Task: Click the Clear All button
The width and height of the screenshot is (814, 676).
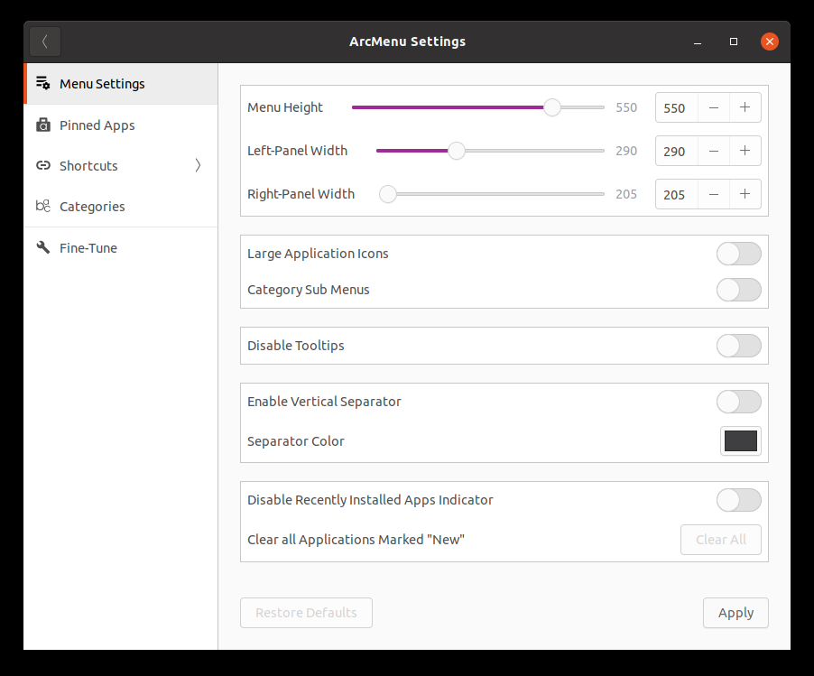Action: point(720,540)
